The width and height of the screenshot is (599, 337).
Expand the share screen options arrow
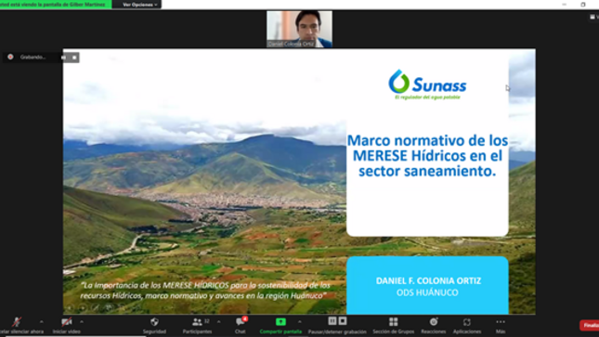(299, 322)
